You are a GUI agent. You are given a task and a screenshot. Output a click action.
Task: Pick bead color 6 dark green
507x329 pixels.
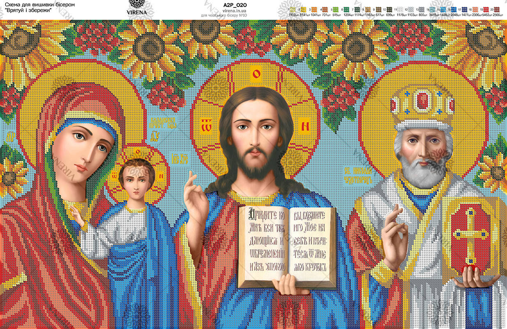tap(346, 9)
